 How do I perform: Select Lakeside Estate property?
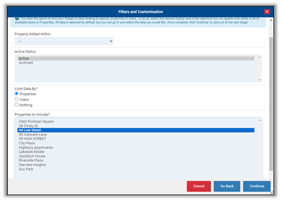point(136,152)
